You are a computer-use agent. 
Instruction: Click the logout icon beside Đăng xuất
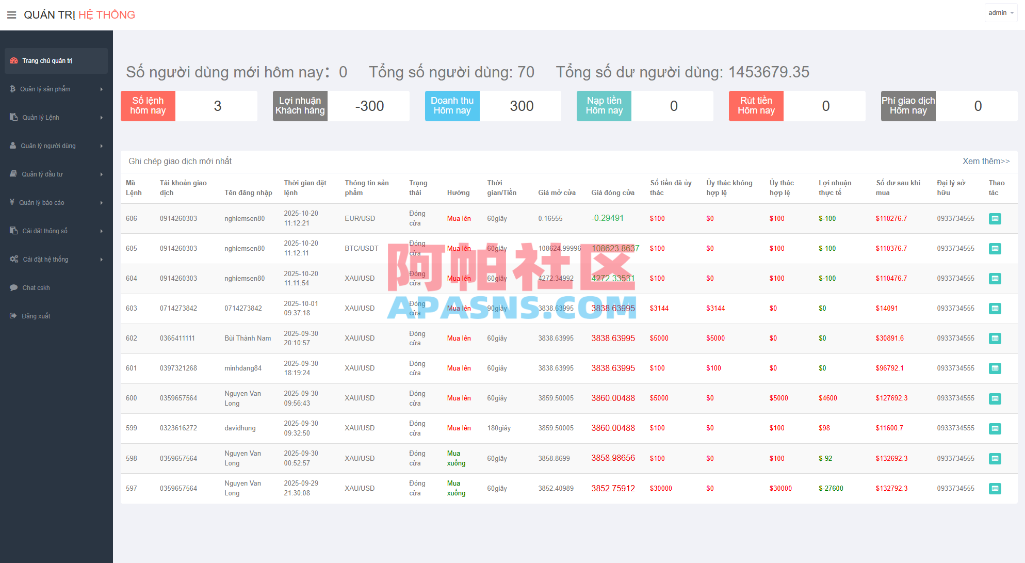pos(12,315)
